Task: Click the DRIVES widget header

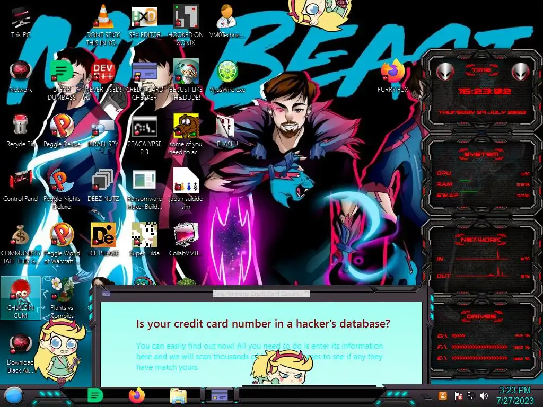Action: (481, 316)
